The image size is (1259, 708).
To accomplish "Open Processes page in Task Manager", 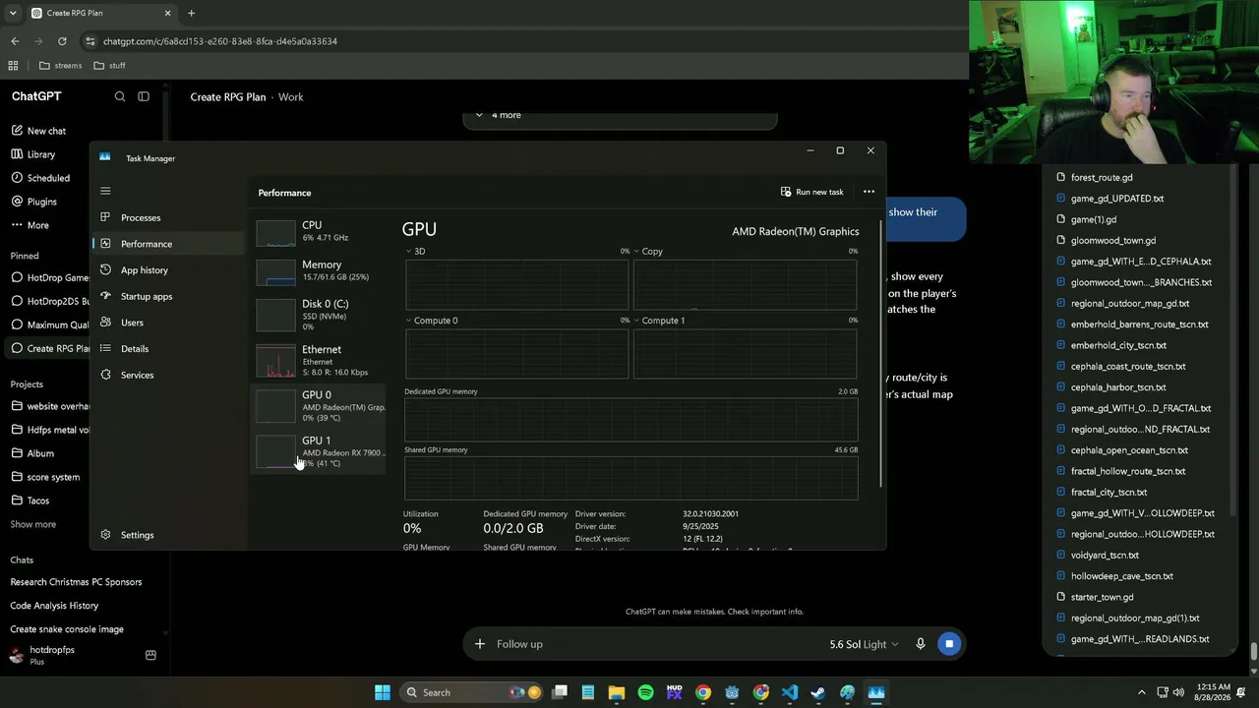I will click(141, 217).
